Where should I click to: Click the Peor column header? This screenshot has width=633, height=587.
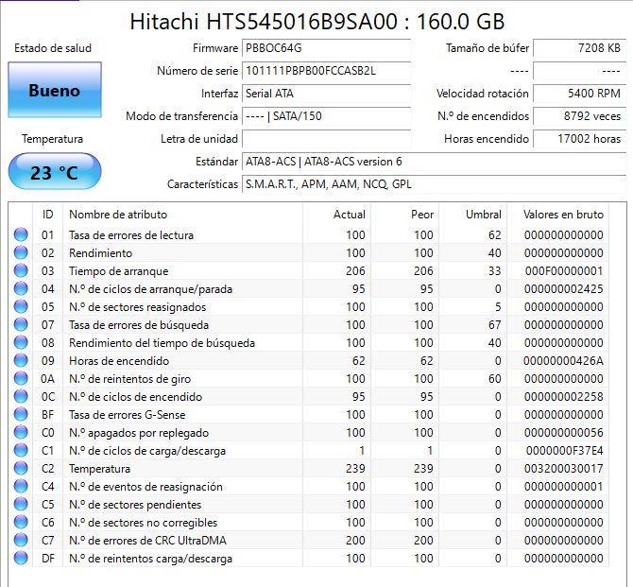coord(404,215)
